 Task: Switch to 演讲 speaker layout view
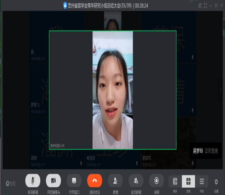175,181
